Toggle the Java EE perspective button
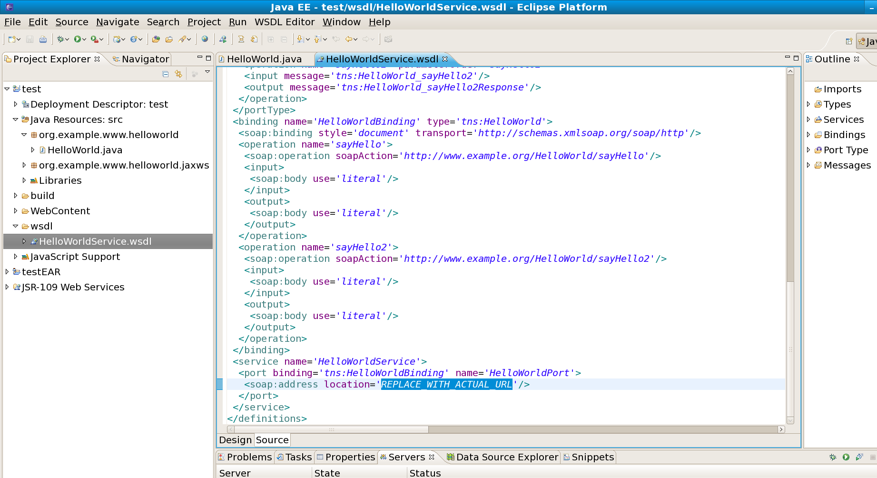Screen dimensions: 877x478 pyautogui.click(x=868, y=41)
